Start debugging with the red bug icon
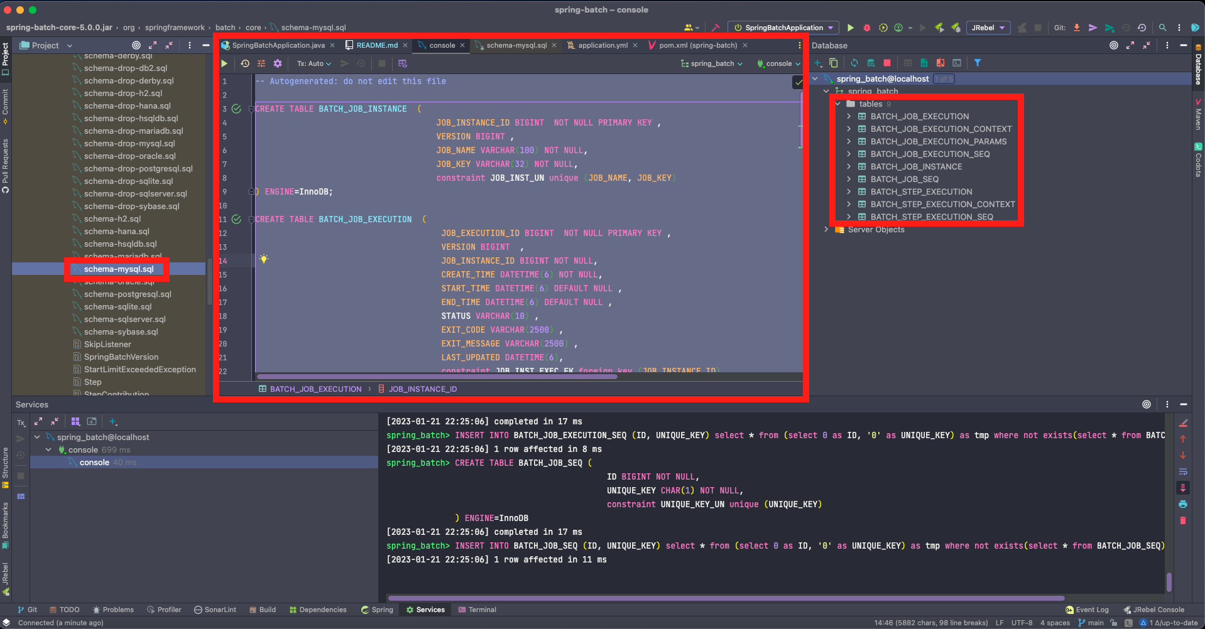1205x629 pixels. [x=867, y=28]
